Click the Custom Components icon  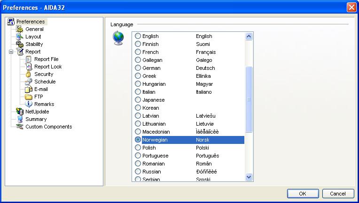[x=20, y=127]
